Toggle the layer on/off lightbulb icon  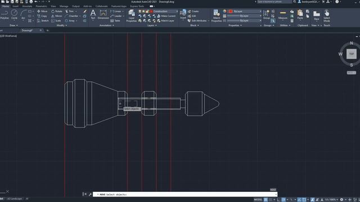click(x=140, y=11)
